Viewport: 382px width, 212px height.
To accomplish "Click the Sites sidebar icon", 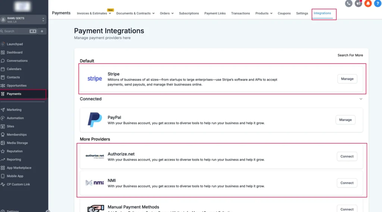I will click(x=3, y=126).
